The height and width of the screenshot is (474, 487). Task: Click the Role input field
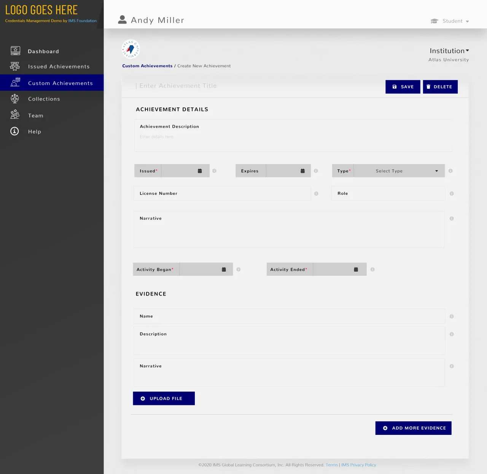(x=388, y=193)
